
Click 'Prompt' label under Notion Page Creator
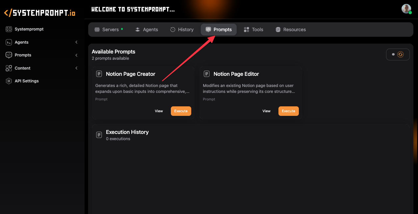click(x=101, y=99)
